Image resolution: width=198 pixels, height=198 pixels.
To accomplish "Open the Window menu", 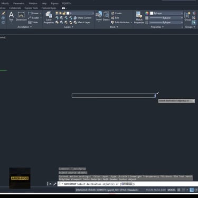I will (x=33, y=3).
